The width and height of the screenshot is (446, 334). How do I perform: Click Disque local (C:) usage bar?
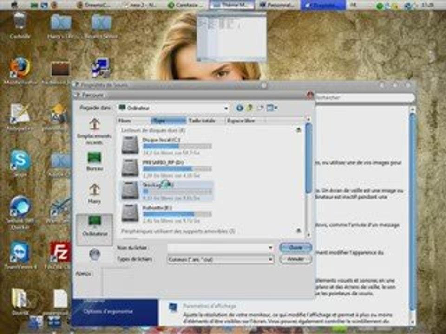click(x=177, y=146)
